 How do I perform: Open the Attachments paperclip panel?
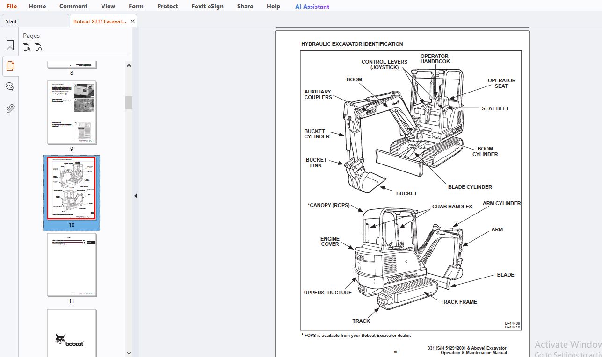10,108
